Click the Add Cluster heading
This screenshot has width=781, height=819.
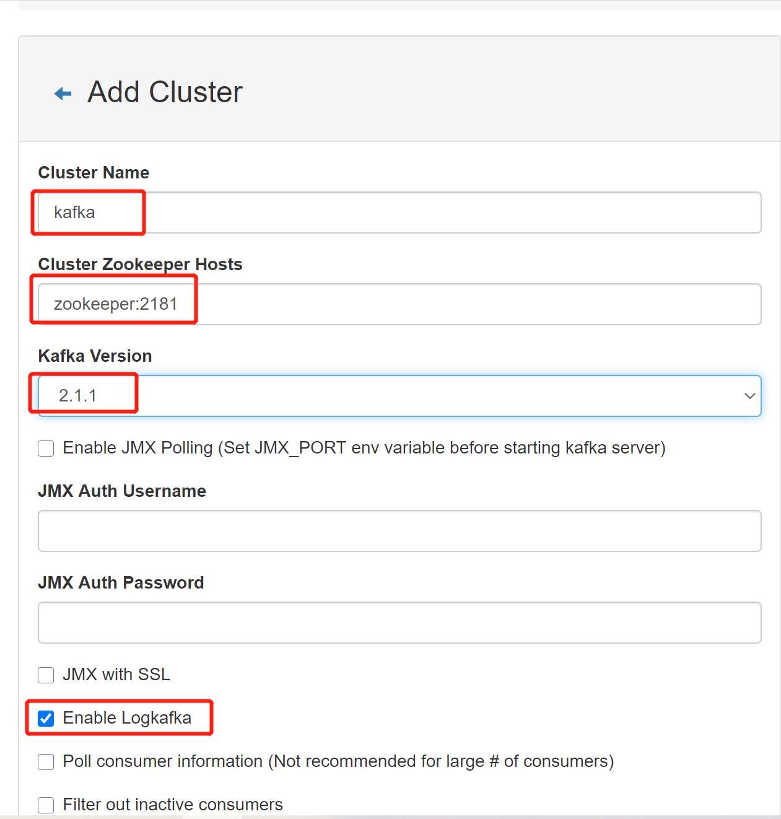165,92
